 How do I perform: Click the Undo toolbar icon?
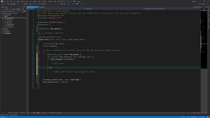coord(17,4)
